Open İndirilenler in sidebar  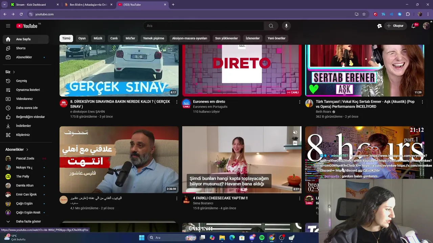click(x=26, y=126)
